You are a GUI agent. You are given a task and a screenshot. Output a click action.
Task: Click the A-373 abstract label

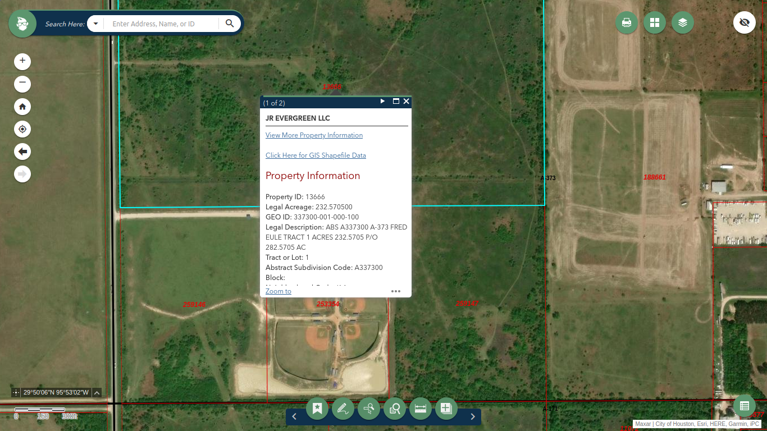pos(548,178)
